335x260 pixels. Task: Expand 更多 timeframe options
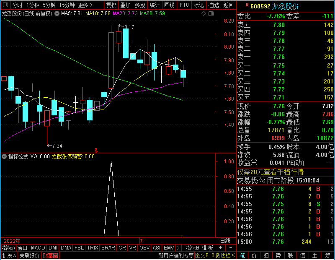point(85,5)
